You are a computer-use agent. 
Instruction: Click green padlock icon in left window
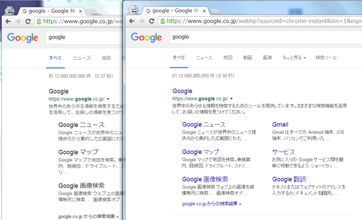pos(39,21)
